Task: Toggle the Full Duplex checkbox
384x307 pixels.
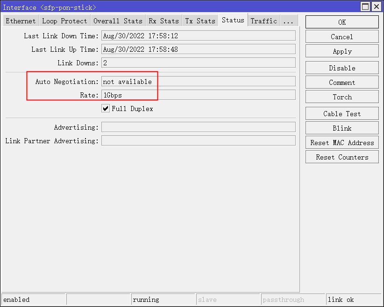Action: tap(106, 108)
